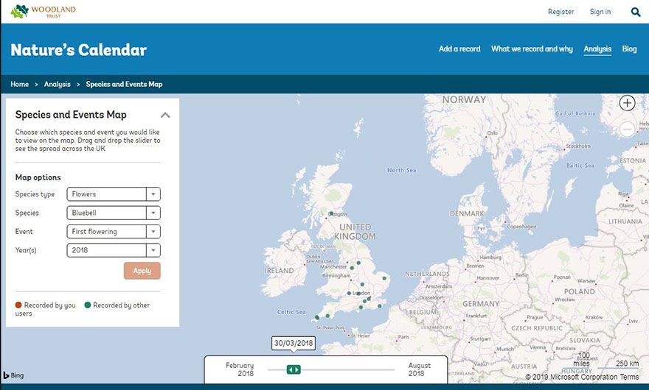The height and width of the screenshot is (390, 649).
Task: Zoom in on the map
Action: pyautogui.click(x=627, y=103)
